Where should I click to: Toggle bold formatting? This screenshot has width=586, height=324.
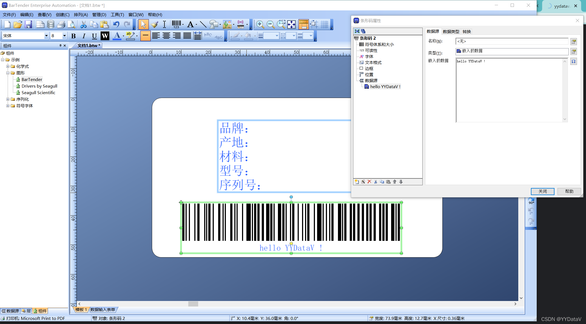pyautogui.click(x=73, y=36)
